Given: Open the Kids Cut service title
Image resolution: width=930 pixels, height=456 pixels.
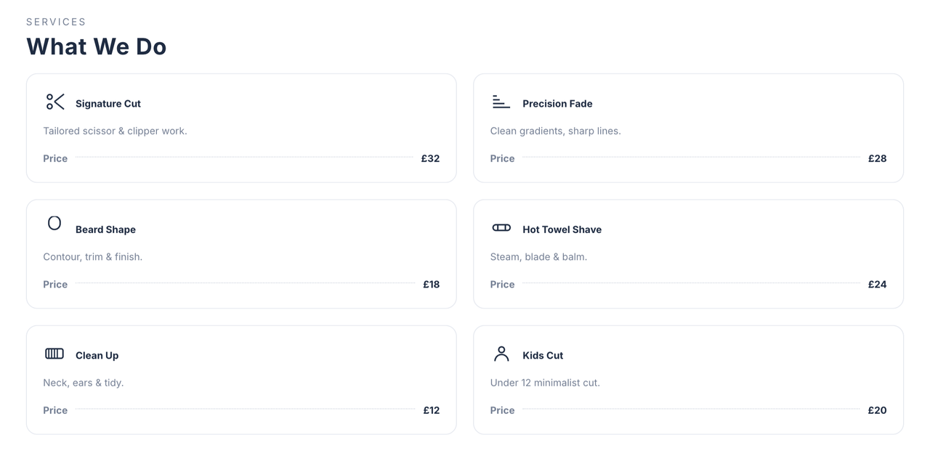Looking at the screenshot, I should (543, 356).
